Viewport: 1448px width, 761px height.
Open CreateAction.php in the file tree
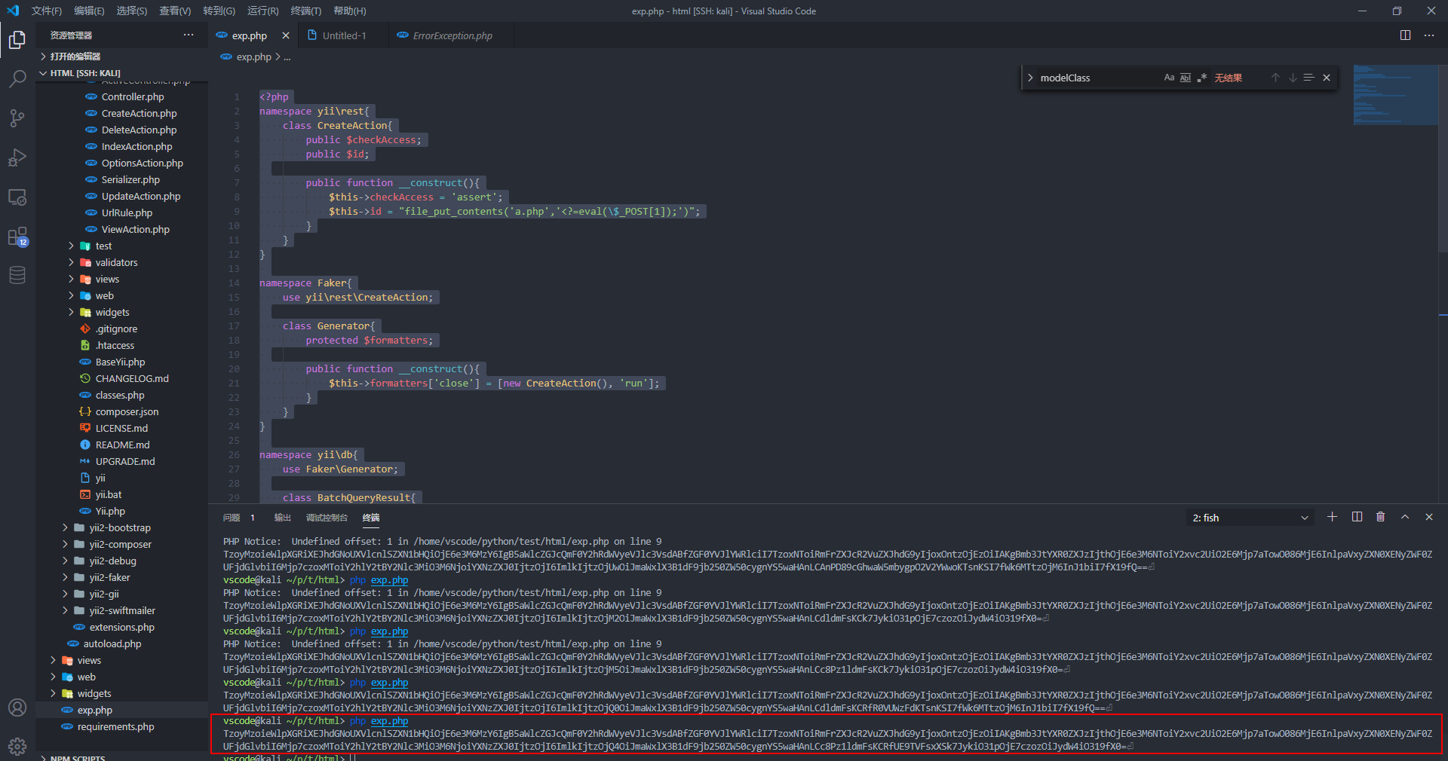[139, 113]
